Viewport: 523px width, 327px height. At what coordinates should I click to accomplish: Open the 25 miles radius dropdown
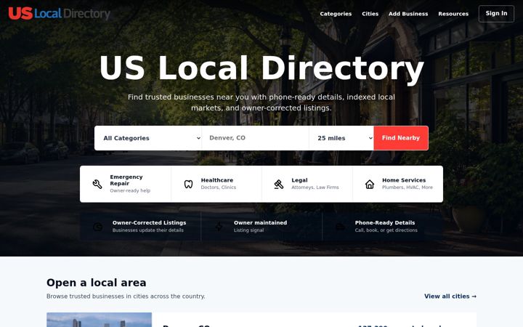pos(341,138)
